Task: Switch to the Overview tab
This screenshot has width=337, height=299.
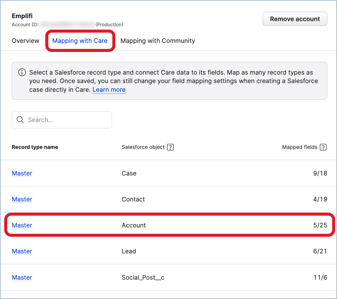Action: 26,41
